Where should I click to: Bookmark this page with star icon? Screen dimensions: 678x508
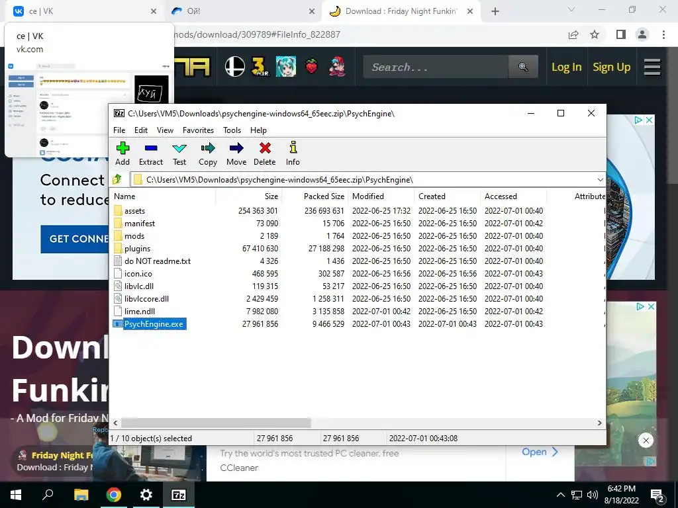coord(595,34)
